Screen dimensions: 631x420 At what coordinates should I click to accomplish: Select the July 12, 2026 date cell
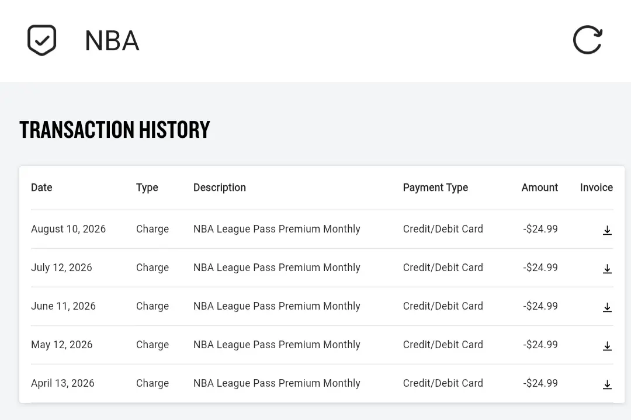click(x=61, y=268)
